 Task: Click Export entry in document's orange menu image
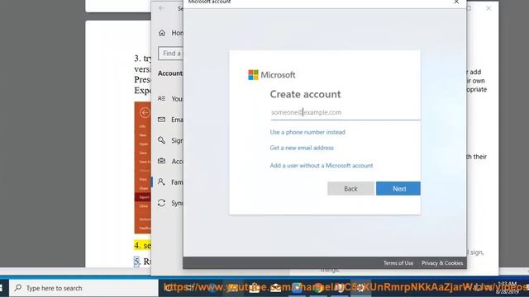pos(144,197)
